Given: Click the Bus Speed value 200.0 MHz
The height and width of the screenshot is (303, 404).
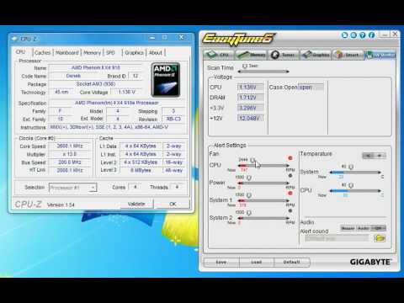Looking at the screenshot, I should pos(70,162).
